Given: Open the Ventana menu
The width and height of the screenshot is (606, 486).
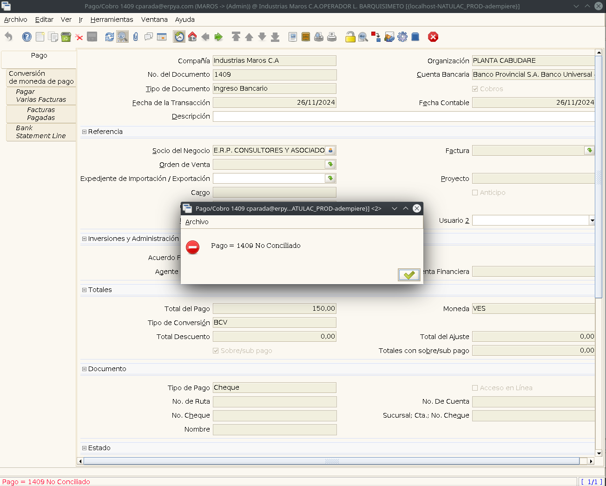Looking at the screenshot, I should (x=154, y=20).
